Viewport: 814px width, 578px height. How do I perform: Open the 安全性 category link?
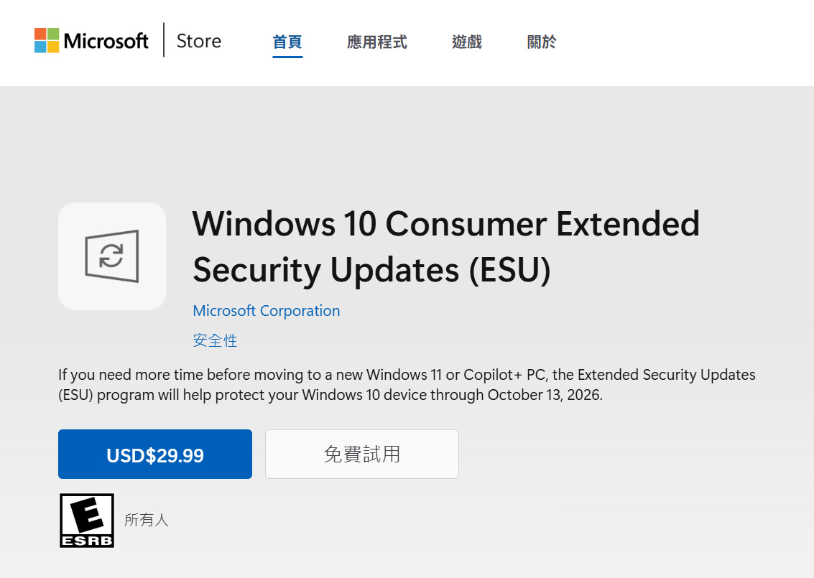[215, 340]
